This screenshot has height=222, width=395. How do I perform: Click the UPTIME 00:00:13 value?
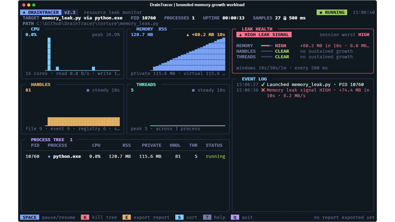click(233, 18)
